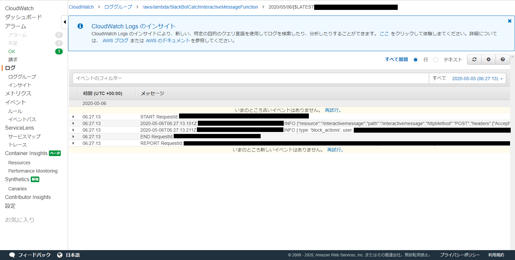Open Container Insights in sidebar
The image size is (515, 260).
[x=26, y=153]
